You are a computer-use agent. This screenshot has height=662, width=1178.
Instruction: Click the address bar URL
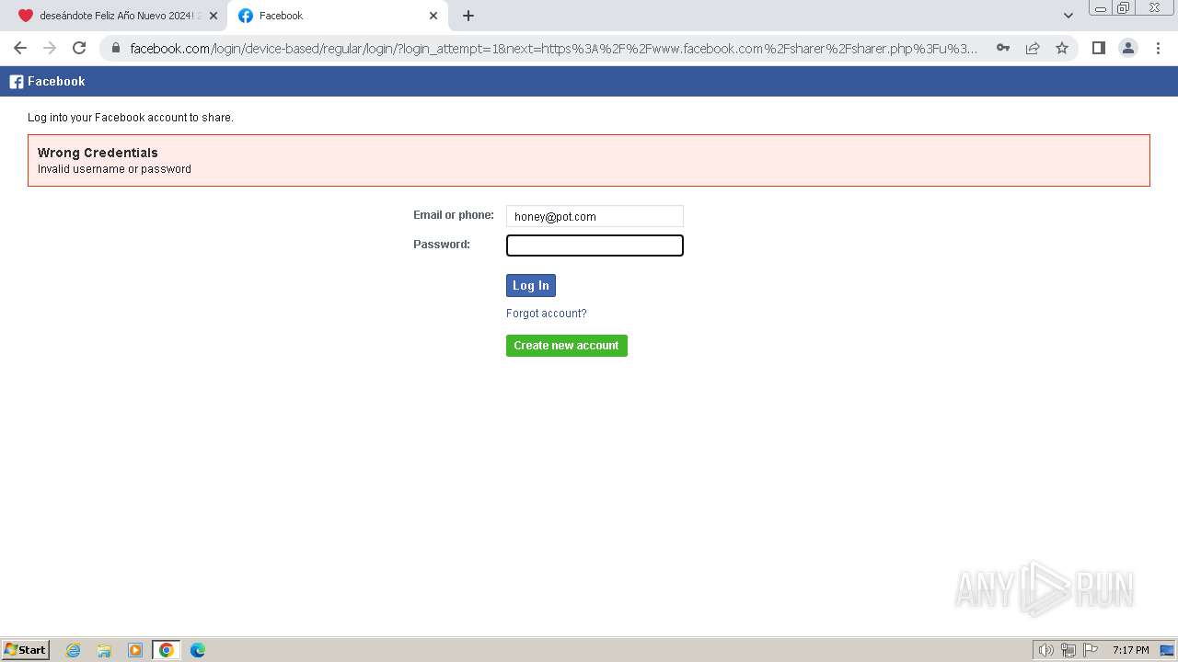(x=553, y=48)
